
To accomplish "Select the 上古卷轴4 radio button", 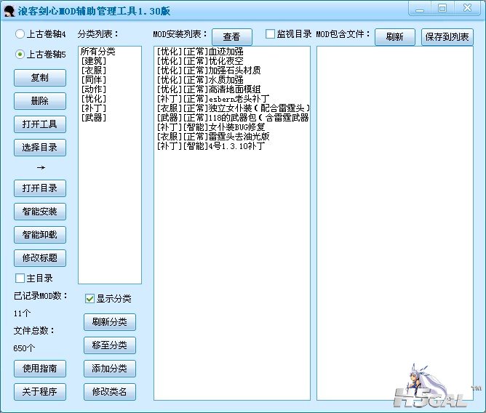I will (x=20, y=34).
